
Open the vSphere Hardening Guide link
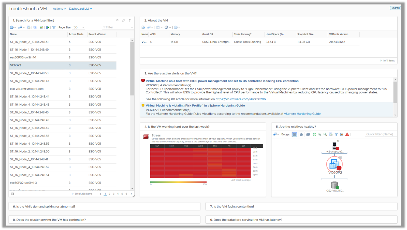point(302,114)
